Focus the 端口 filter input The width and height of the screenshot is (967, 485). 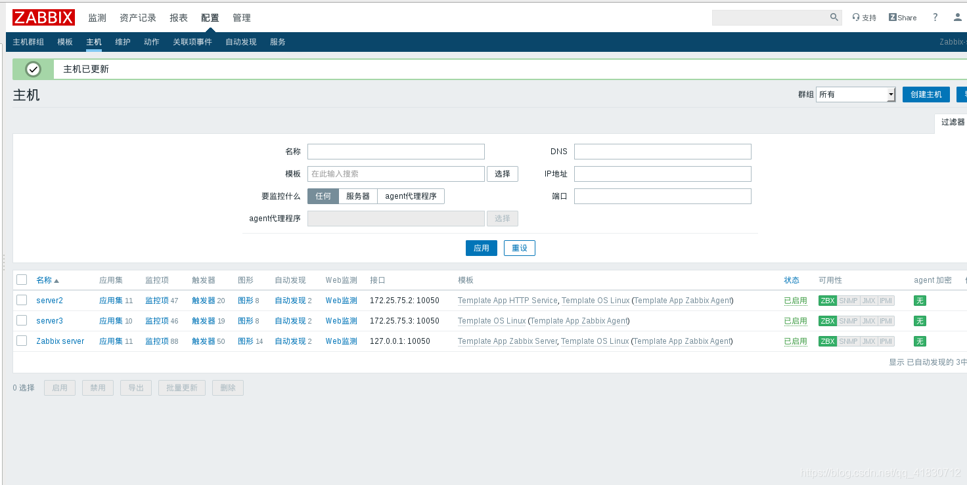663,196
